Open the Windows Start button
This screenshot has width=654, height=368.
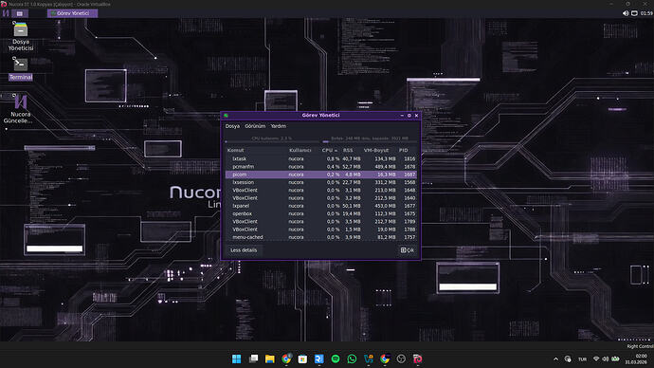(x=237, y=359)
